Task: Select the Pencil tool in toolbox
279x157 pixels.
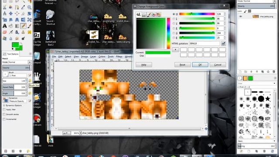Action: [x=23, y=26]
